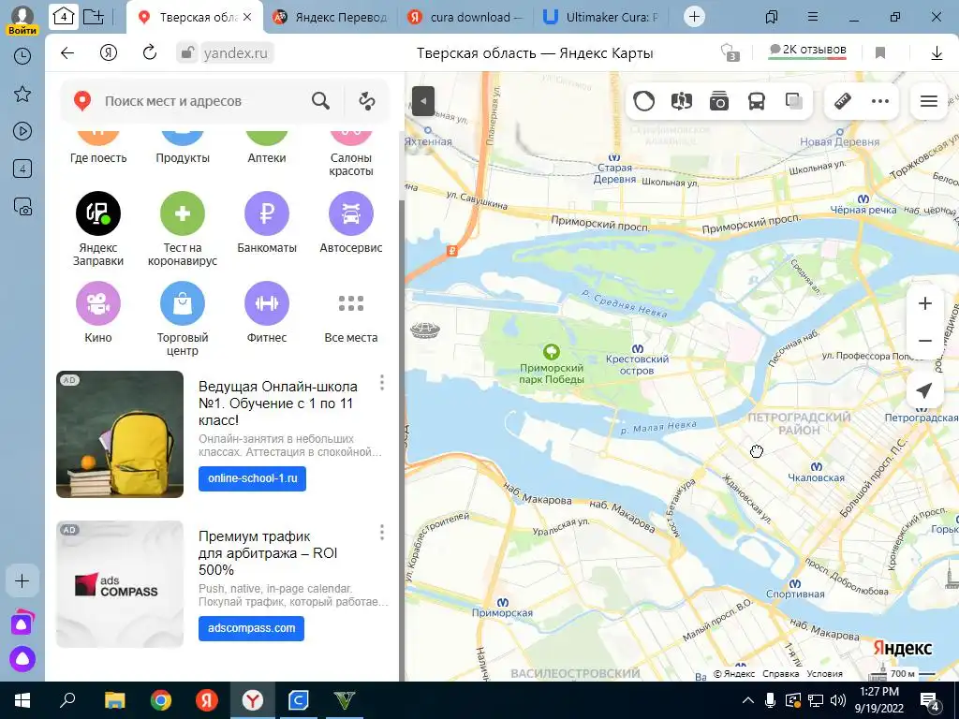The height and width of the screenshot is (719, 959).
Task: Switch to the Яндекс Переводчик tab
Action: pyautogui.click(x=332, y=17)
